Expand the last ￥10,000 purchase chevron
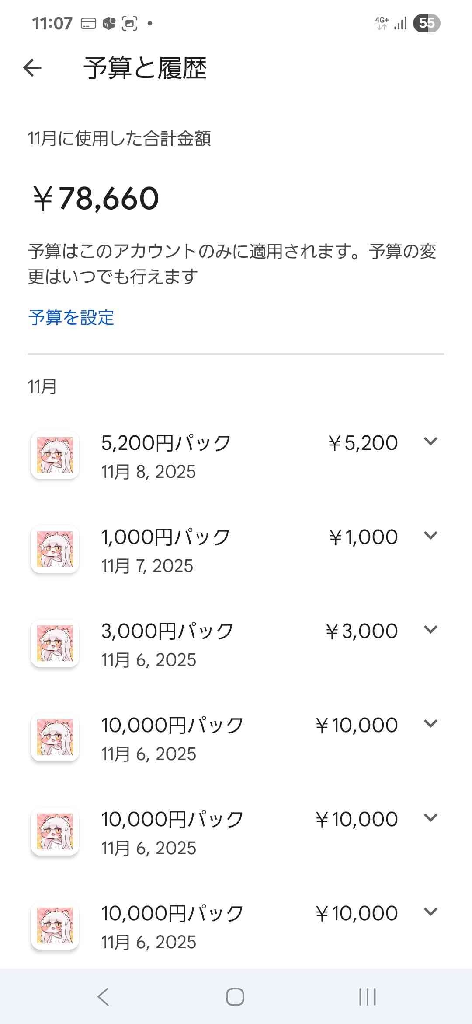The width and height of the screenshot is (472, 1024). coord(430,912)
